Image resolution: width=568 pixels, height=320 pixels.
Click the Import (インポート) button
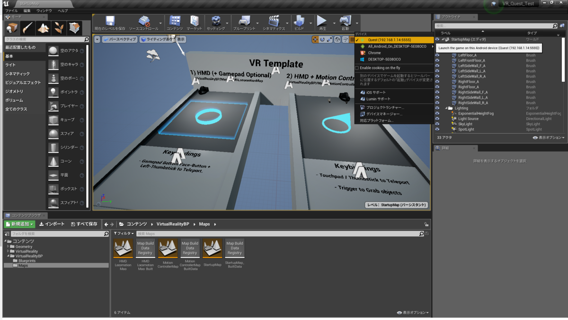pyautogui.click(x=52, y=224)
